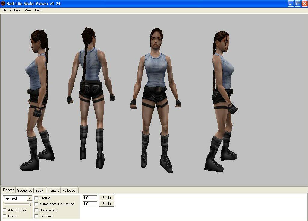Switch to the Texture tab
The image size is (308, 221).
click(54, 190)
